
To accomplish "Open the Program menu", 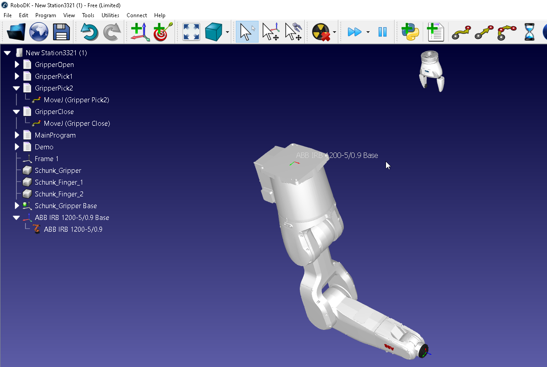I will [x=46, y=15].
